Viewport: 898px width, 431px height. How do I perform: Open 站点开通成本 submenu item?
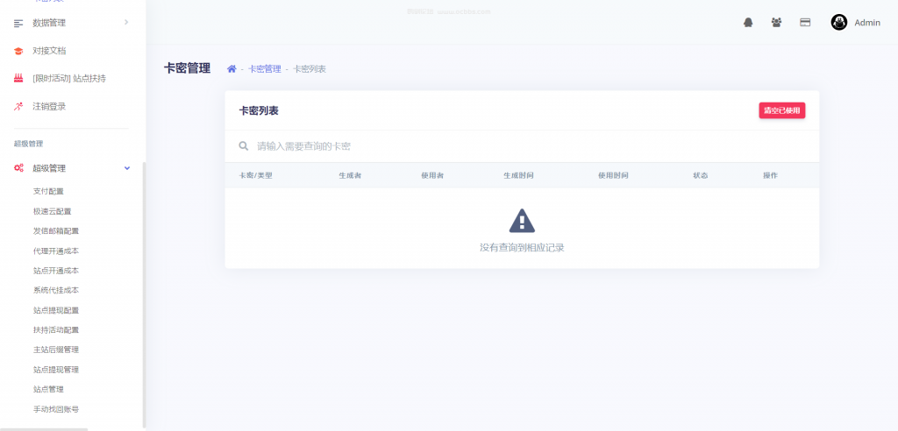point(56,271)
